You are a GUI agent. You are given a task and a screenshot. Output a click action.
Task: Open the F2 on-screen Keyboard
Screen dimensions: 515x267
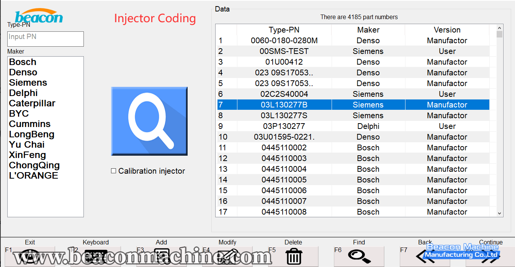(96, 256)
